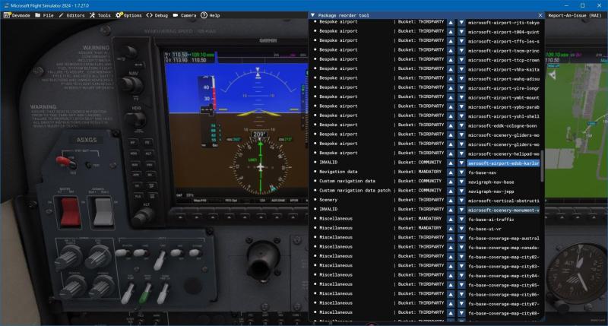Open the Tools menu
The width and height of the screenshot is (608, 326).
[x=100, y=15]
